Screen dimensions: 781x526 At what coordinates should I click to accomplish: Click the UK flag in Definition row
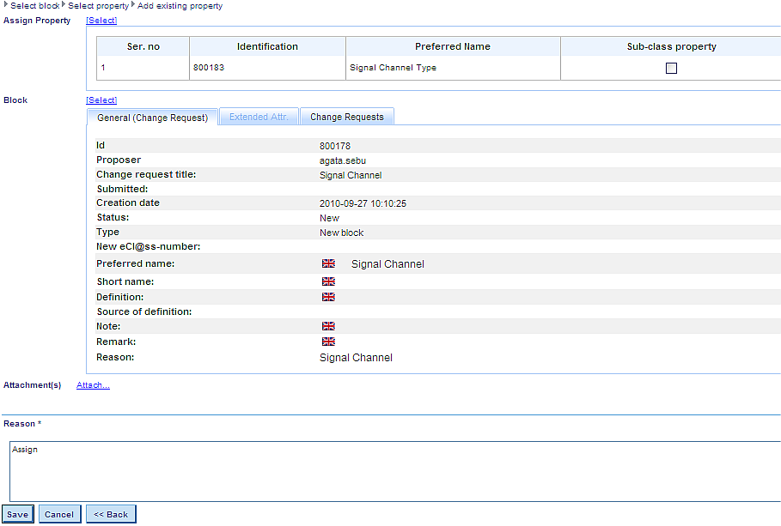point(328,297)
